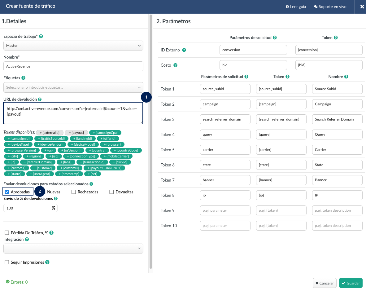Expand the Etiquetas selection dropdown

pos(73,87)
